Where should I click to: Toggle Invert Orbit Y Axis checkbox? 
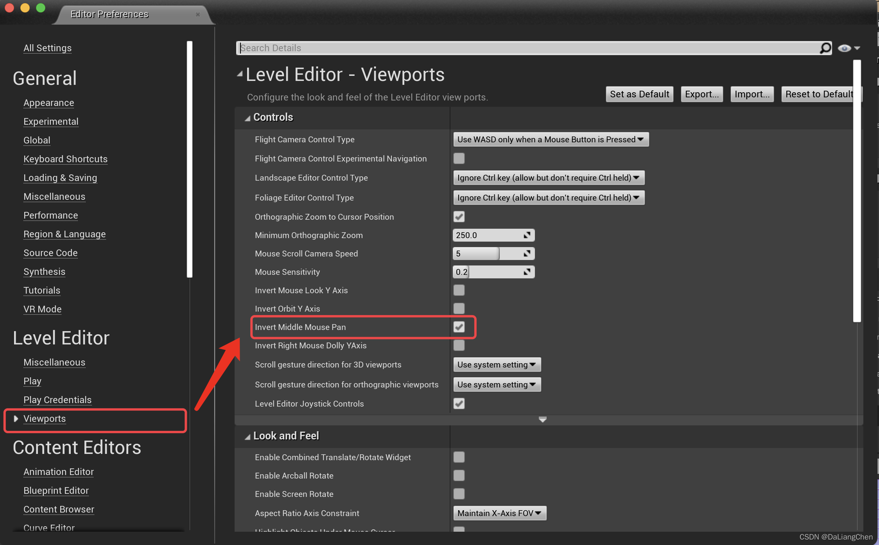point(458,308)
